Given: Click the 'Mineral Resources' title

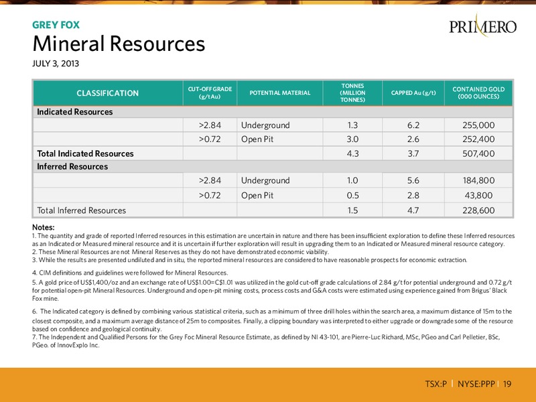Looking at the screenshot, I should (x=119, y=44).
